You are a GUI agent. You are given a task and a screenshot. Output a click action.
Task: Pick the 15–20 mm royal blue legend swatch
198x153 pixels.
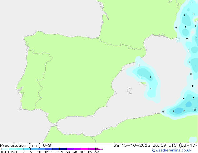click(49, 149)
